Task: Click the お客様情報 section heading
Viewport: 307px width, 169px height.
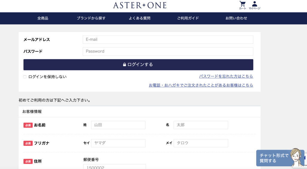Action: pos(32,112)
